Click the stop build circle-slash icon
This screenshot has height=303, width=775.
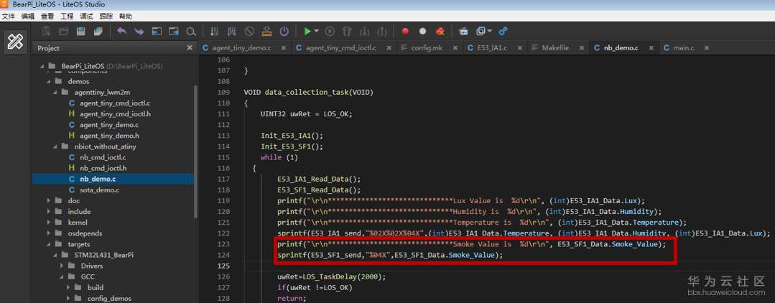coord(250,31)
